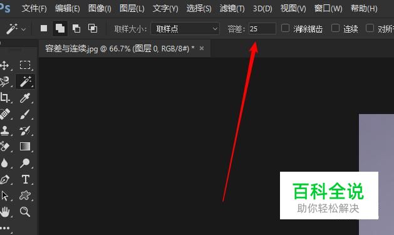Select the Eraser tool
Viewport: 394px width, 235px height.
pyautogui.click(x=4, y=147)
